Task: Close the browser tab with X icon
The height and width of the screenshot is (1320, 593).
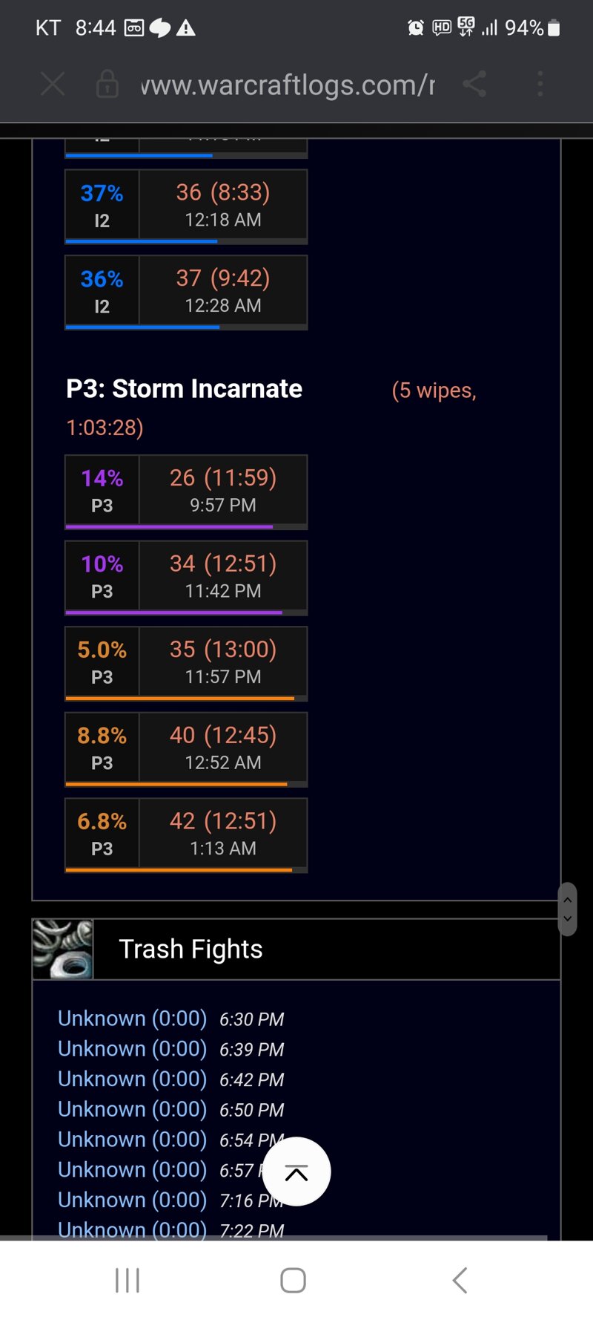Action: [x=53, y=84]
